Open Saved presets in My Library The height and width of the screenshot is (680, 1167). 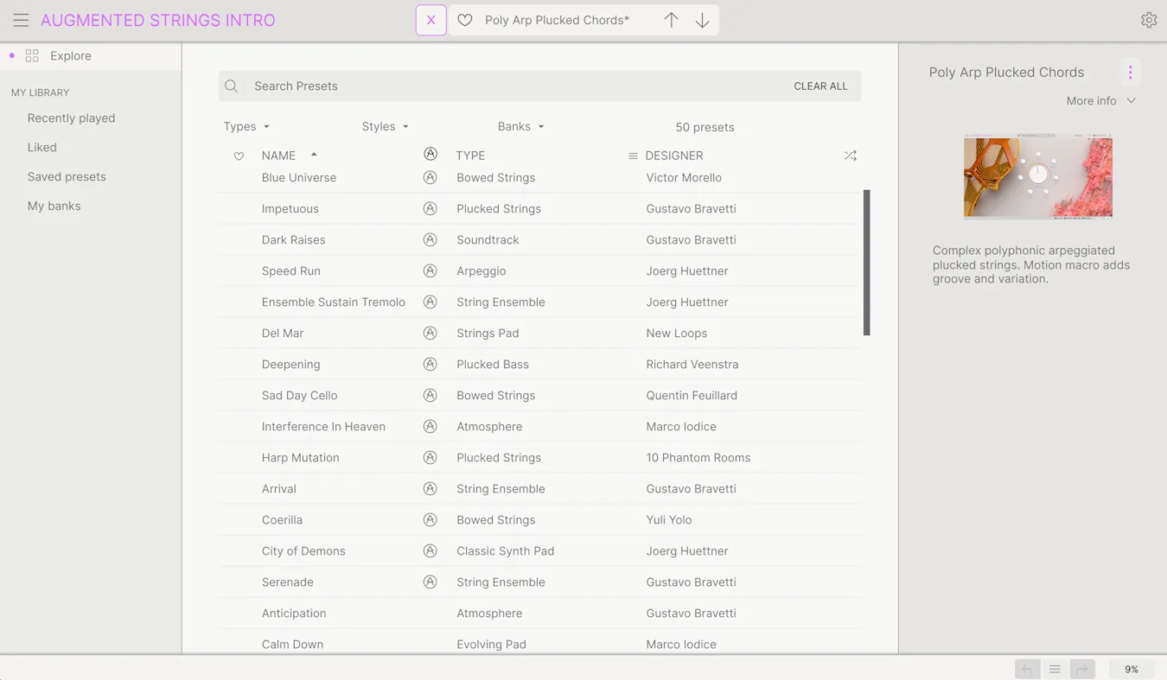(67, 176)
